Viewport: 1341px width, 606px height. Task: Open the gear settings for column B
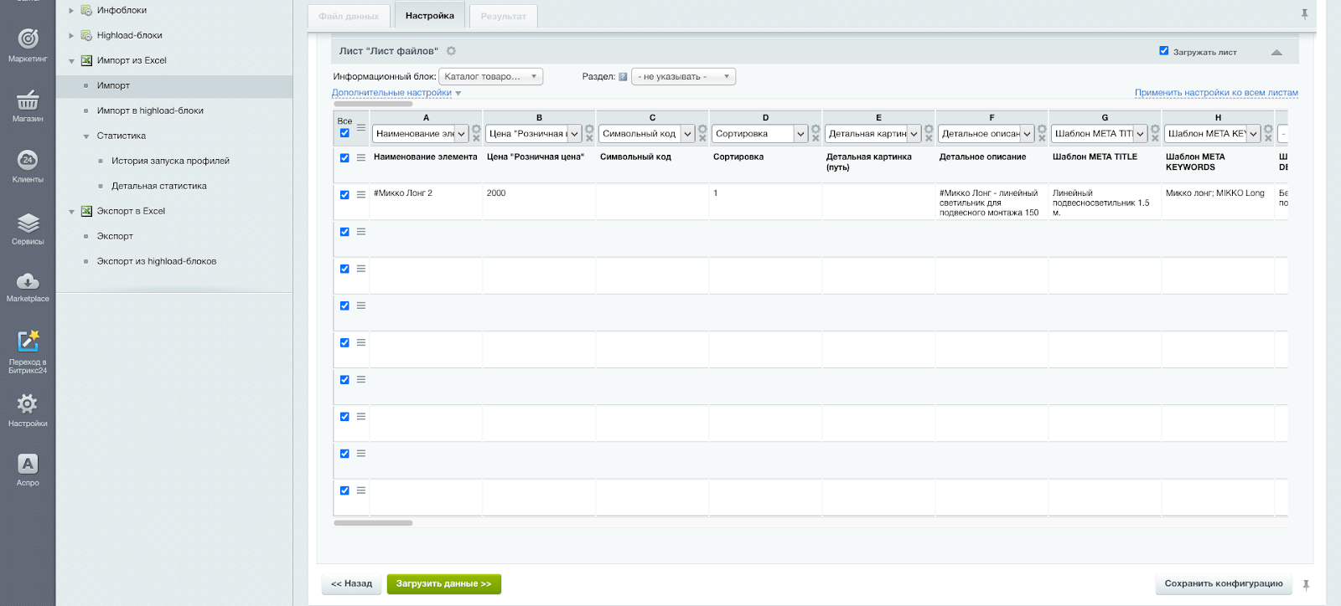pyautogui.click(x=589, y=129)
